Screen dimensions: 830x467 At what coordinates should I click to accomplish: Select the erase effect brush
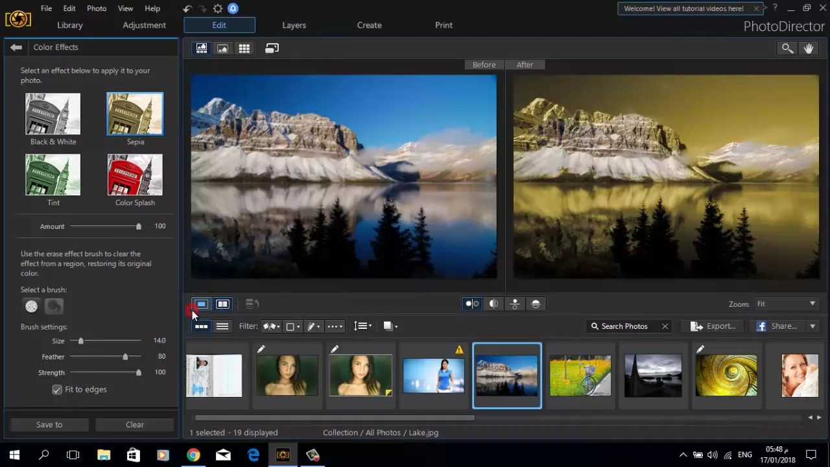click(32, 306)
